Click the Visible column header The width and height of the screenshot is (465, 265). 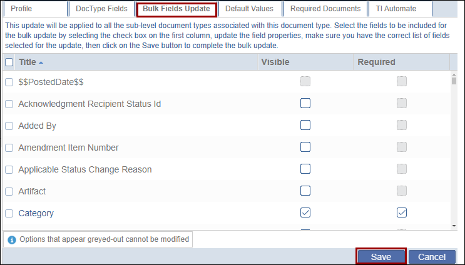tap(275, 62)
